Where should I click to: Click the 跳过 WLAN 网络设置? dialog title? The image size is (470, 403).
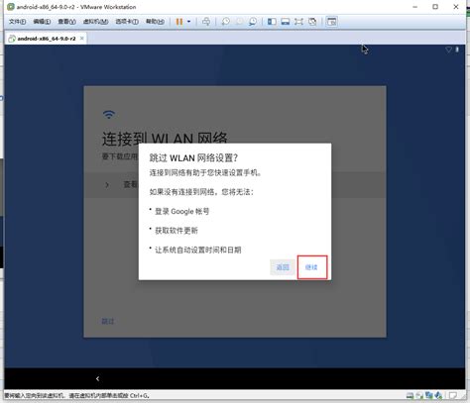pyautogui.click(x=193, y=157)
